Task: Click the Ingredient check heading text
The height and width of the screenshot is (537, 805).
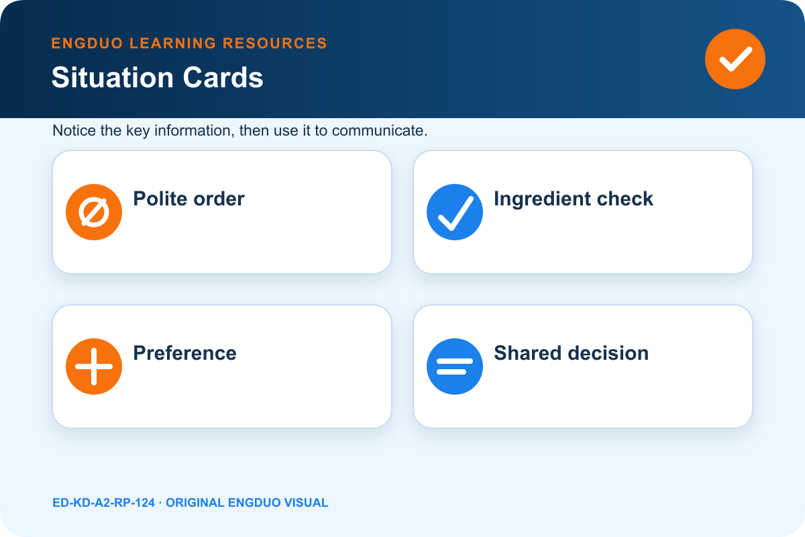Action: (x=574, y=199)
